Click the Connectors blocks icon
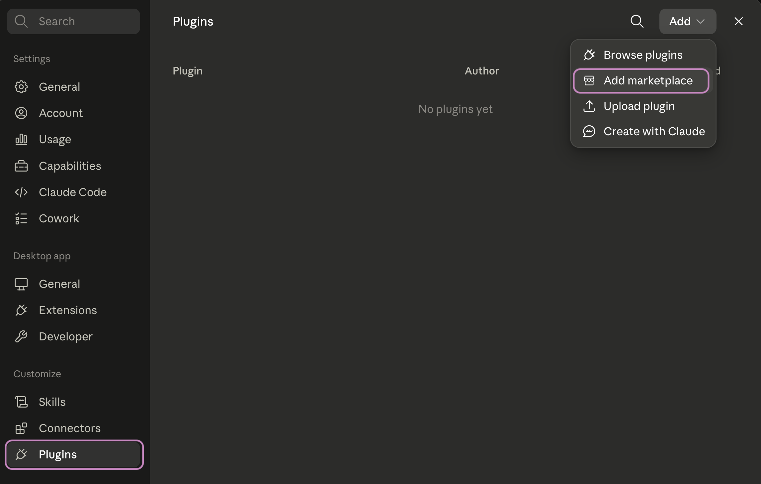 [21, 428]
